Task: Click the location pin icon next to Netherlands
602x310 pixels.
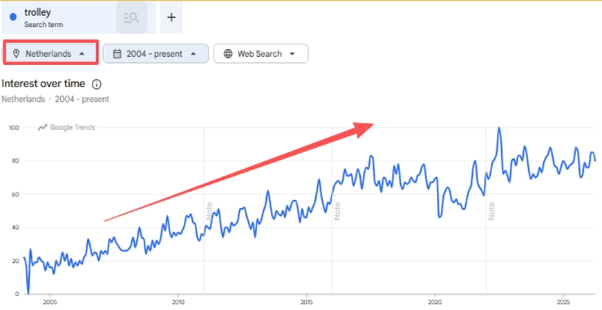Action: coord(16,53)
